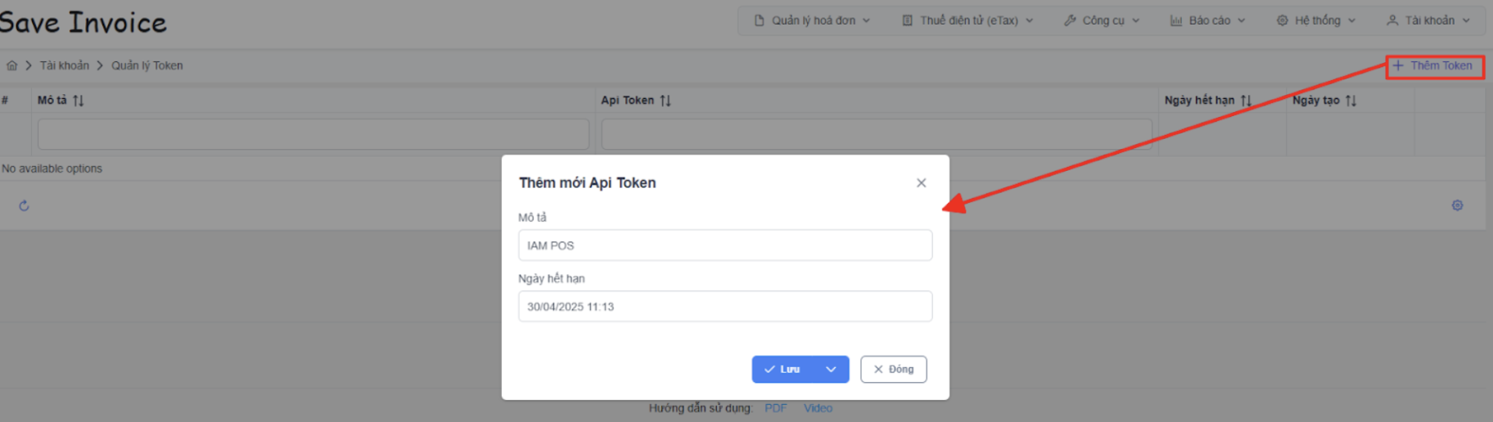Open the Báo cáo menu
The width and height of the screenshot is (1493, 422).
point(1208,20)
